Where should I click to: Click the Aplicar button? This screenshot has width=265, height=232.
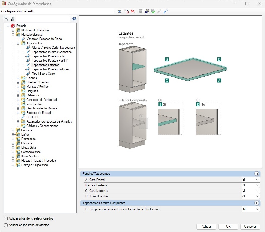pos(206,227)
